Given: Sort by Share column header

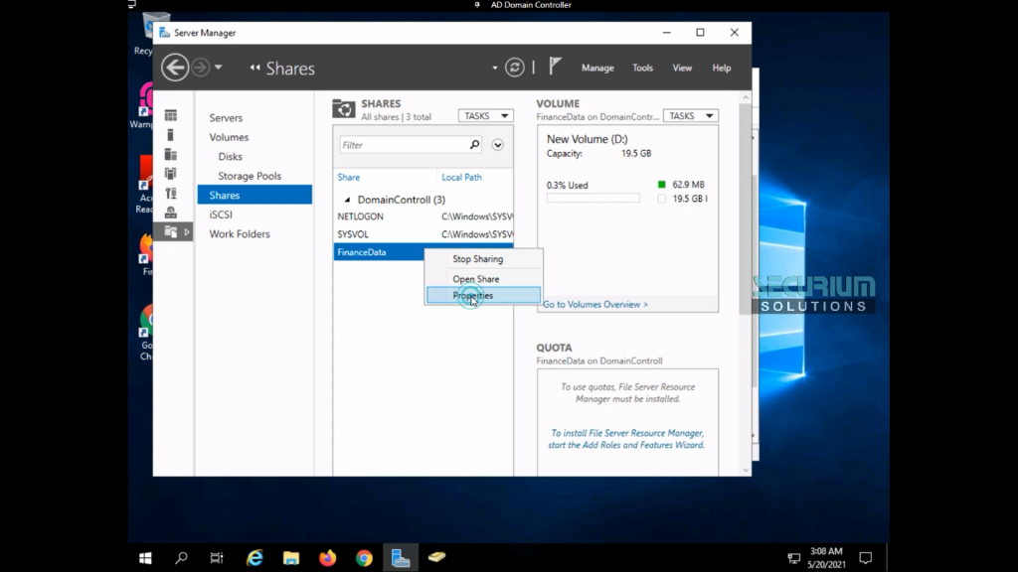Looking at the screenshot, I should point(349,177).
